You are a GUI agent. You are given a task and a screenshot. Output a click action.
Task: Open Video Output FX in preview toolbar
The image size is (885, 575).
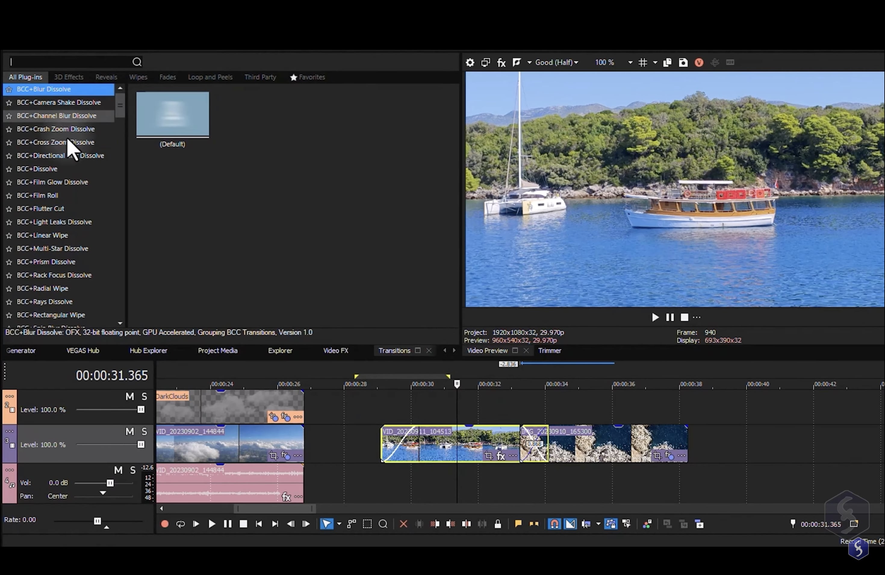(x=501, y=63)
